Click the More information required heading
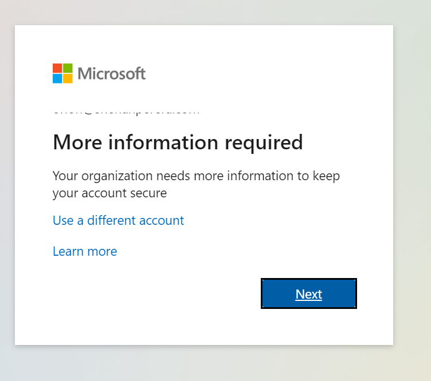431x381 pixels. tap(178, 142)
